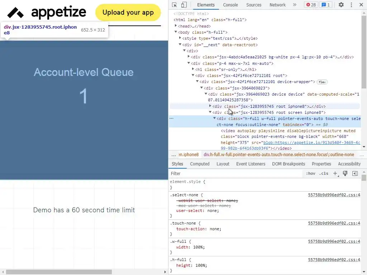The width and height of the screenshot is (367, 275).
Task: Click the page horizontal scrollbar thumb
Action: pyautogui.click(x=59, y=272)
